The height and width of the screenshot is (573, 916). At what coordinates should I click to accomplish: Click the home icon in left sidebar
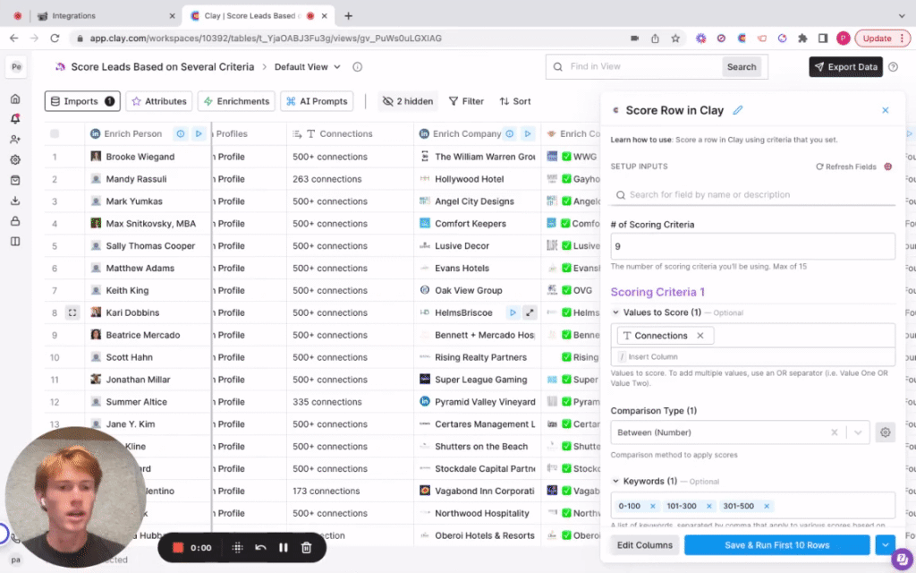[15, 98]
